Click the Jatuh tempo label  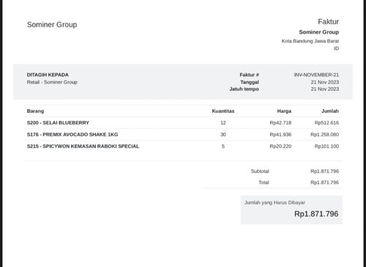click(244, 89)
